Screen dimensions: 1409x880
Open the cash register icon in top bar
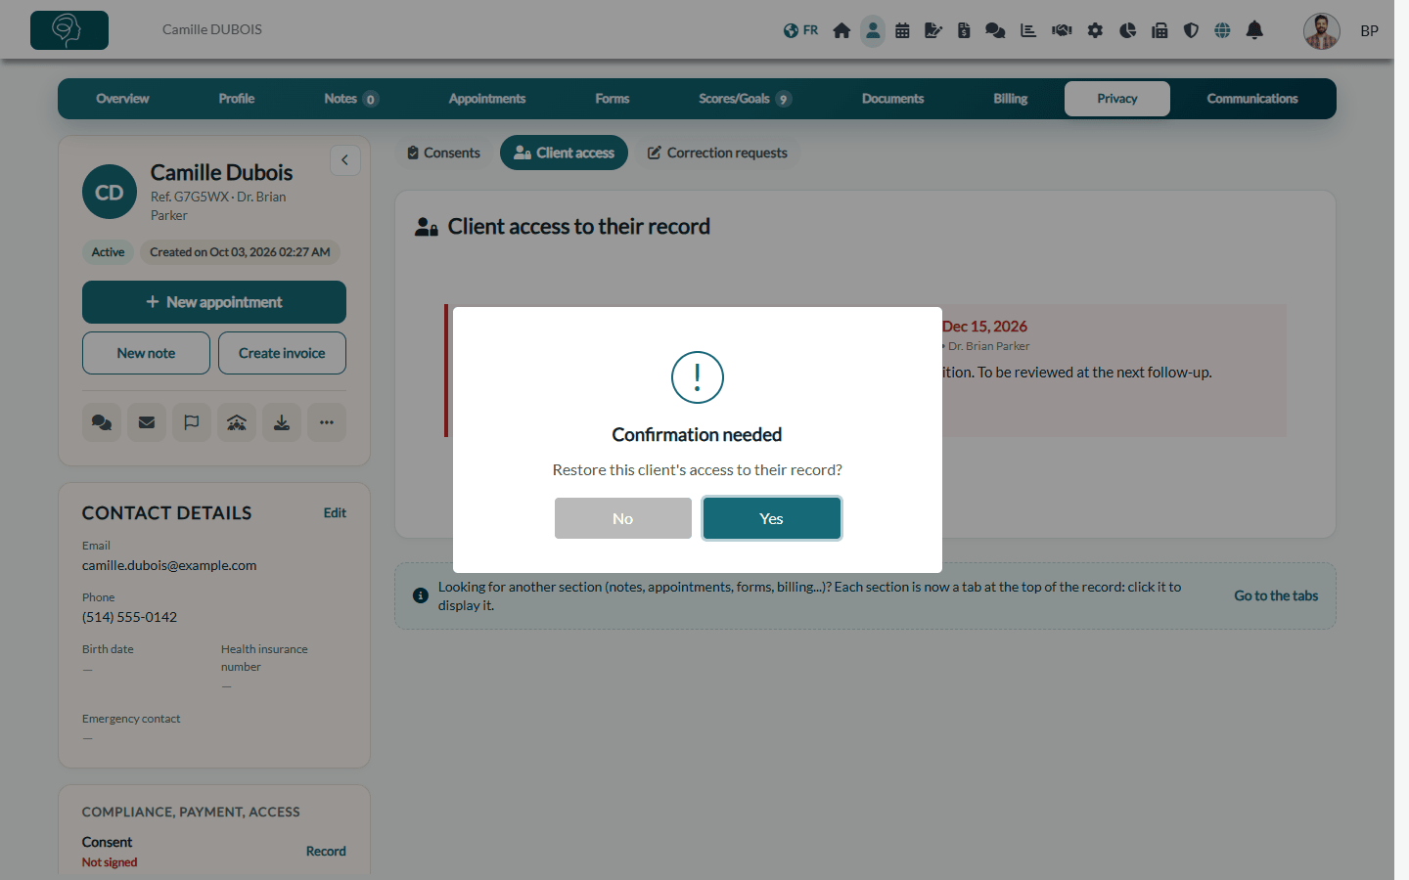pyautogui.click(x=1159, y=30)
